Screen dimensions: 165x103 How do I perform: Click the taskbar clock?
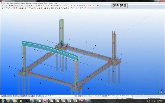[x=160, y=101]
